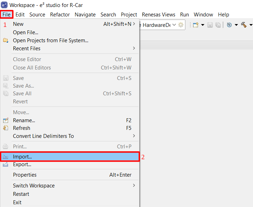The height and width of the screenshot is (207, 253).
Task: Select Exit in the File menu
Action: (x=70, y=202)
